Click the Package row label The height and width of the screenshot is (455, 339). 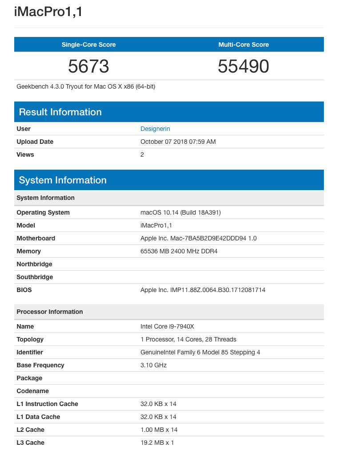[x=29, y=378]
